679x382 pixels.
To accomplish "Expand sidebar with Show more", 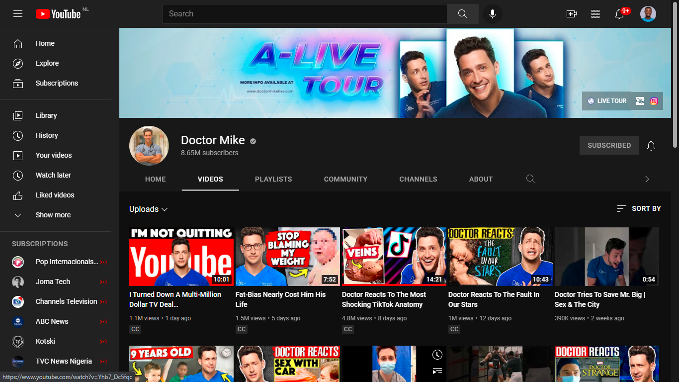I will click(x=56, y=215).
